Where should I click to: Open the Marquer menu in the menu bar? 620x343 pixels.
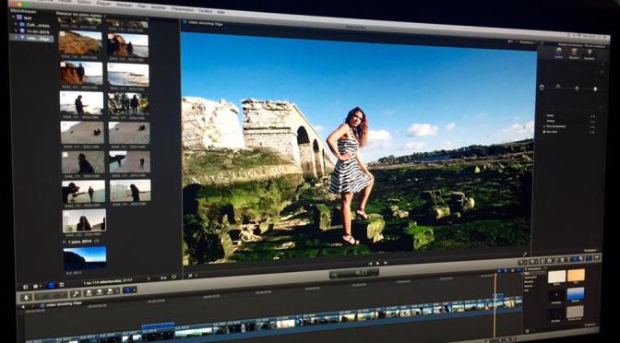tap(125, 6)
